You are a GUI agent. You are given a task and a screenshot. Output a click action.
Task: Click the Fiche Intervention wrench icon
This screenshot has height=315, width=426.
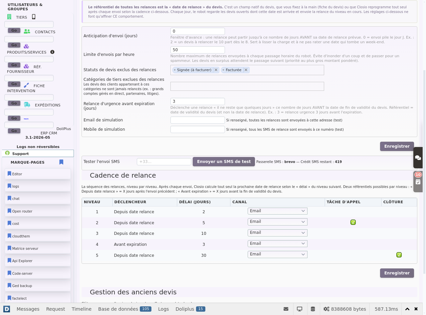point(26,85)
